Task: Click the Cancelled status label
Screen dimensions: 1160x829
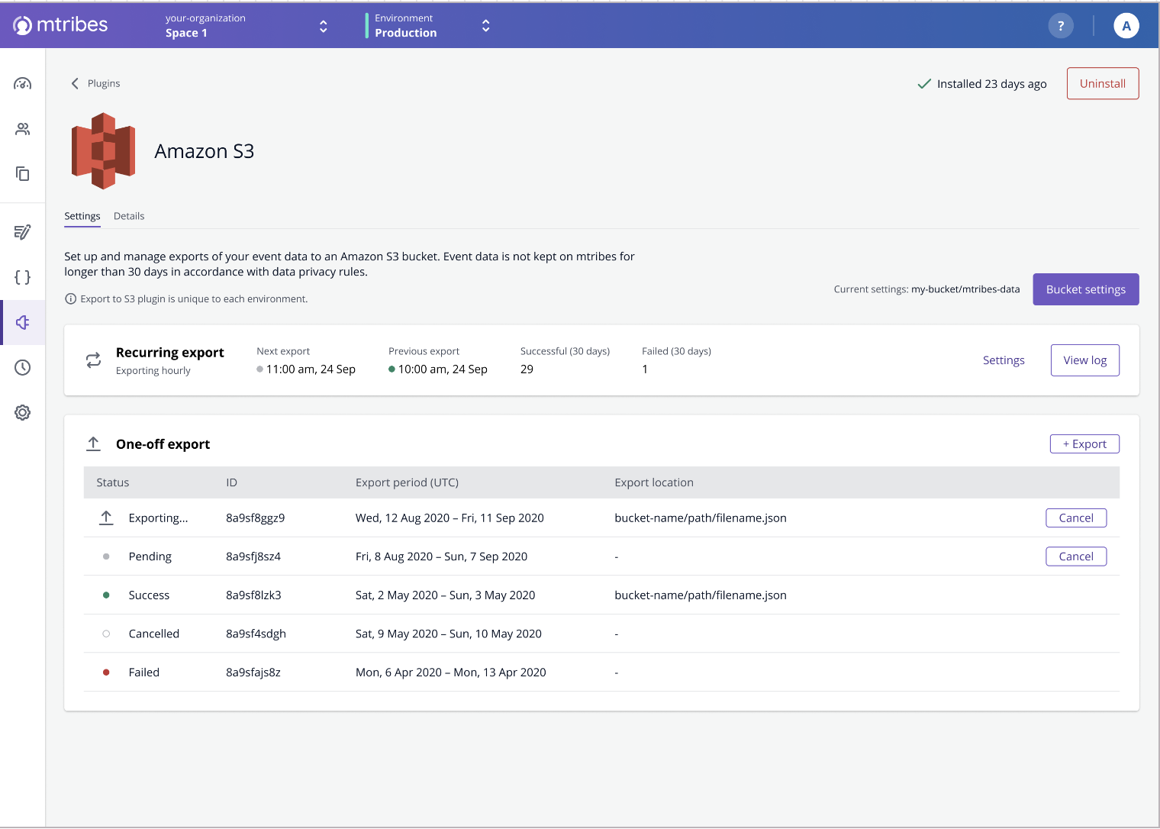Action: point(154,634)
